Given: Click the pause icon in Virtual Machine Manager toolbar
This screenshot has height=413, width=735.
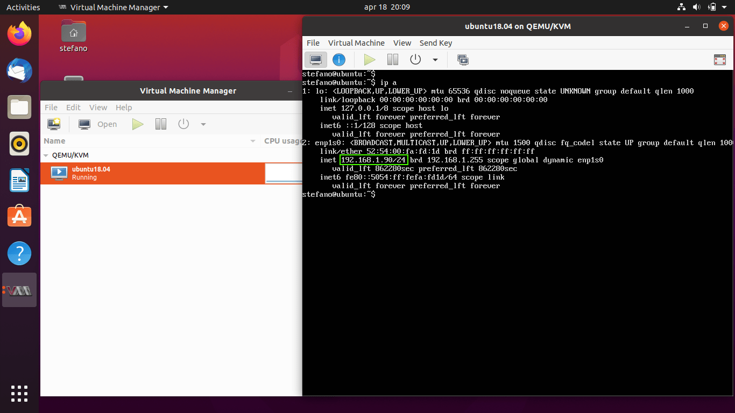Looking at the screenshot, I should (x=161, y=124).
